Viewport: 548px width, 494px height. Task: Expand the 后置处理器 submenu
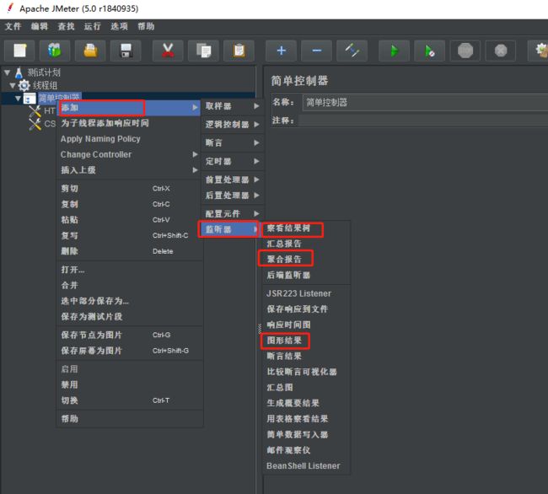point(232,196)
